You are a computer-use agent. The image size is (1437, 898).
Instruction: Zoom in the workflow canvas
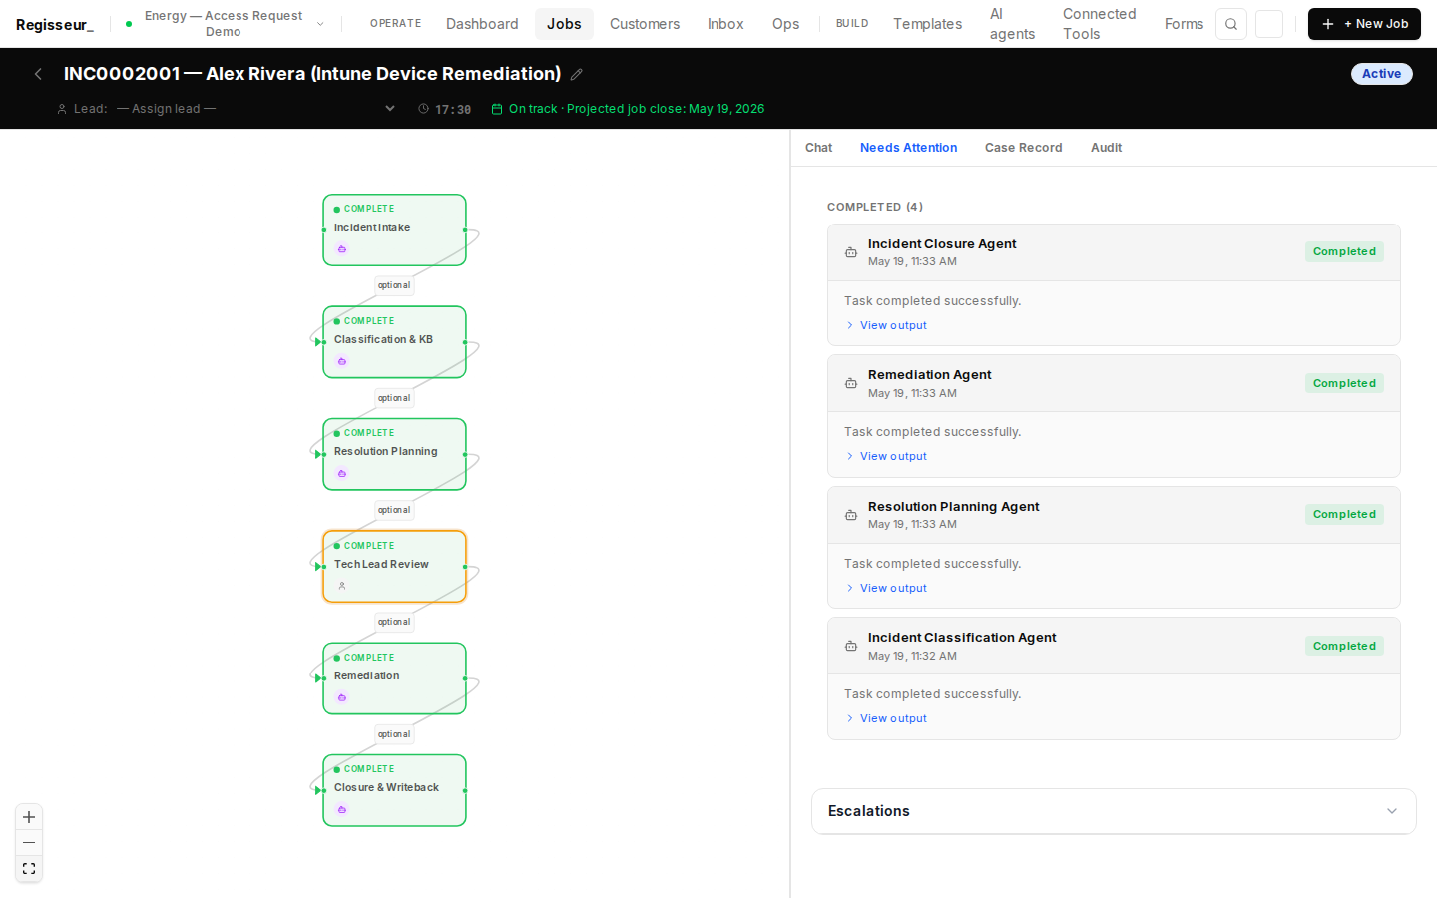pos(29,817)
